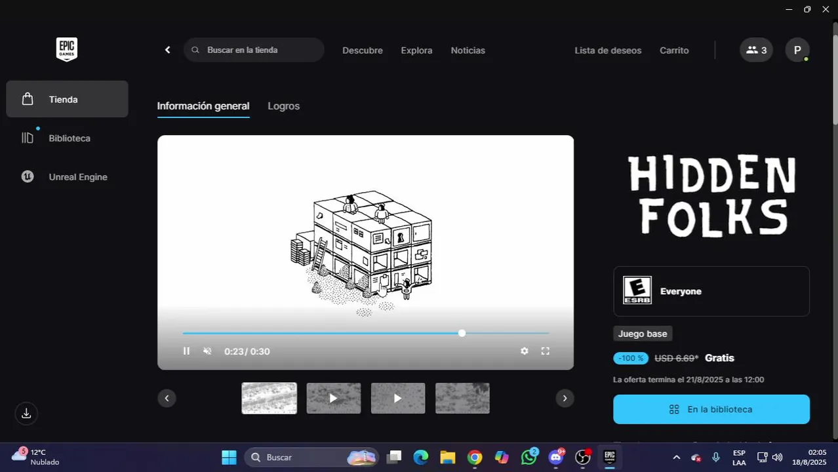Open WhatsApp from the taskbar
This screenshot has height=472, width=838.
click(x=529, y=458)
